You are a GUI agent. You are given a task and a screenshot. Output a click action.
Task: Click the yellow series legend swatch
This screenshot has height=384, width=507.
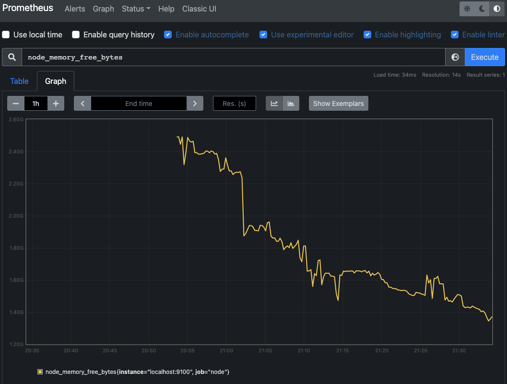point(40,372)
